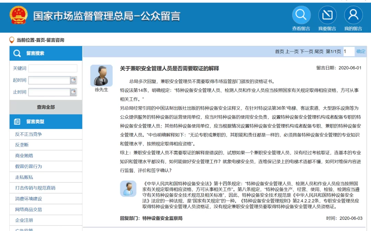Click the 留言搜索 search icon
371x231 pixels.
(17, 53)
